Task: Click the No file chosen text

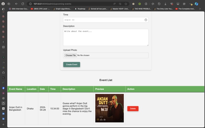Action: pos(83,55)
